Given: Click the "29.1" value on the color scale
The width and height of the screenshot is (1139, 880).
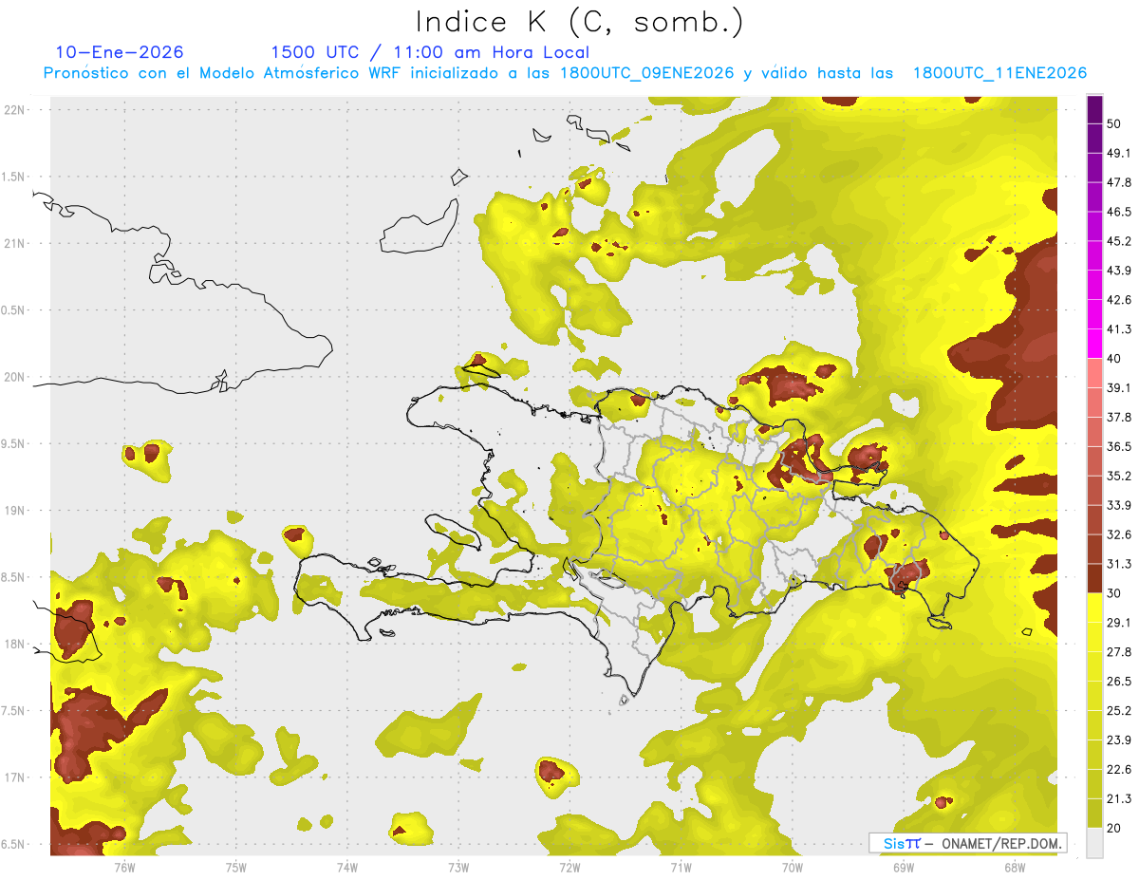Looking at the screenshot, I should coord(1118,623).
